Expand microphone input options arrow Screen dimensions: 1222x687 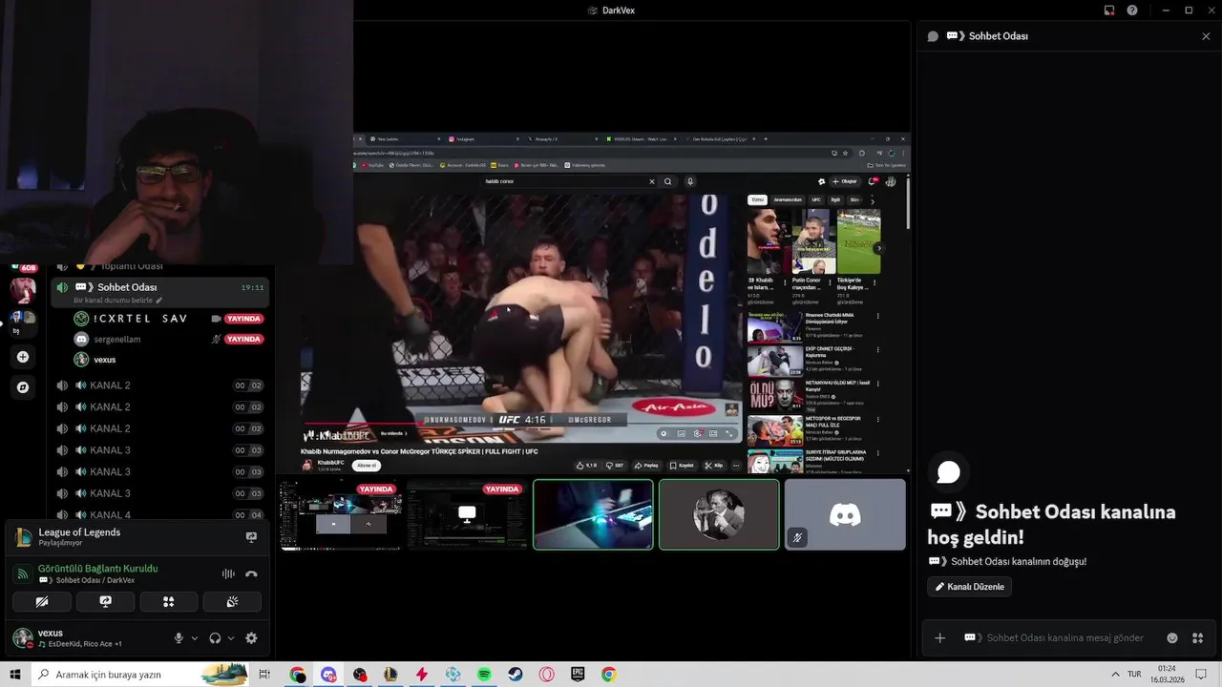click(195, 638)
